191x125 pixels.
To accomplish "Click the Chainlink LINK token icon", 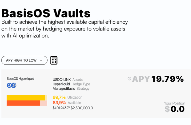I will tap(9, 85).
